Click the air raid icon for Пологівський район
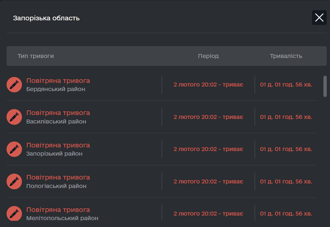Viewport: 330px width, 227px height. 14,181
